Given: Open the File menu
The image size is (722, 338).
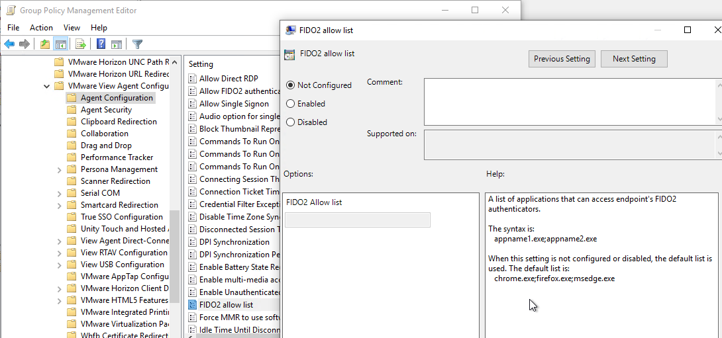Looking at the screenshot, I should click(13, 28).
